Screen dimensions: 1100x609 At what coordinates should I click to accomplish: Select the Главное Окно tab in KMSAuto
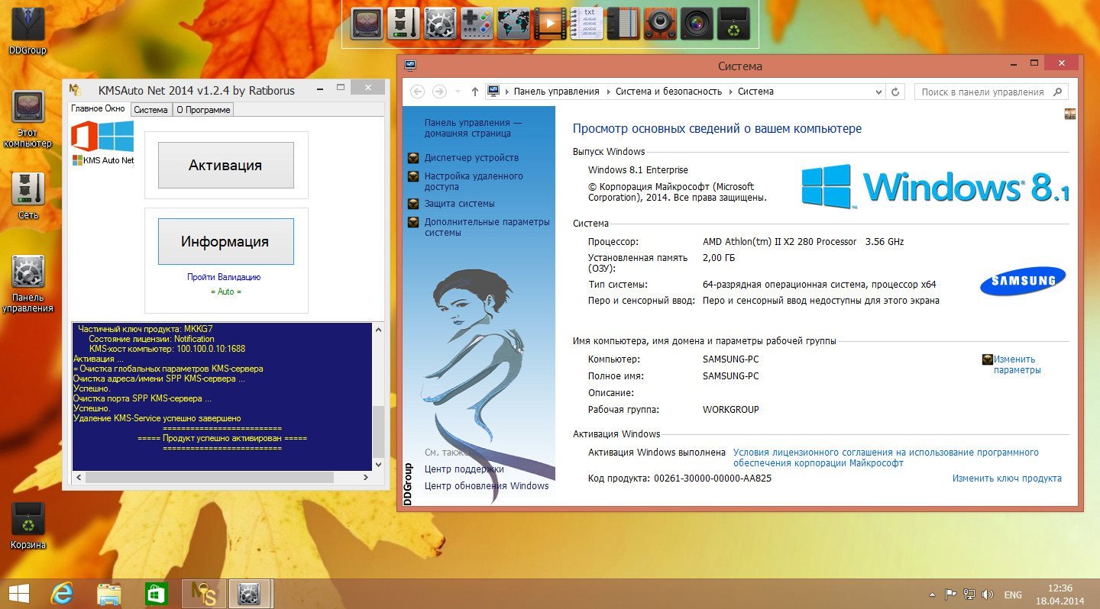click(98, 108)
